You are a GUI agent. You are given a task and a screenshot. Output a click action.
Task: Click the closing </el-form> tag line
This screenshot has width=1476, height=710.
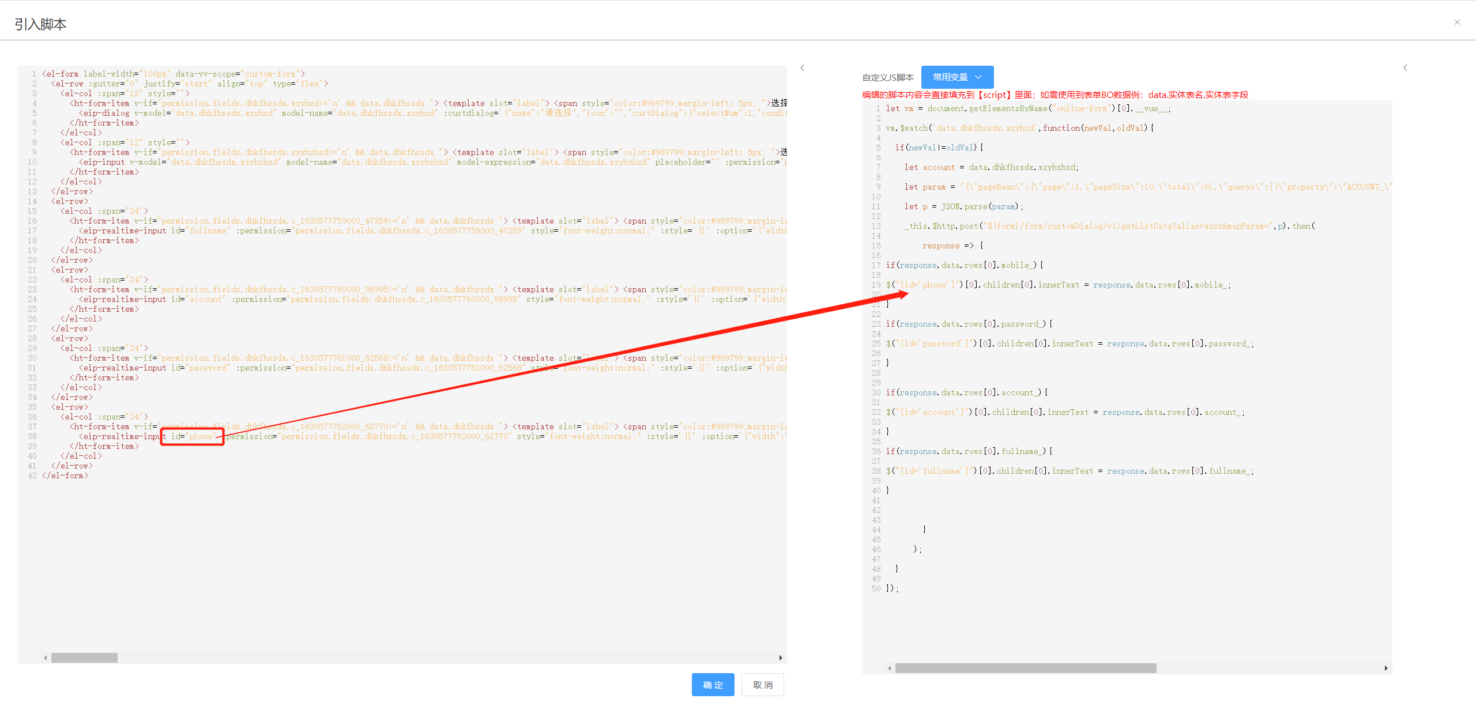[x=65, y=475]
